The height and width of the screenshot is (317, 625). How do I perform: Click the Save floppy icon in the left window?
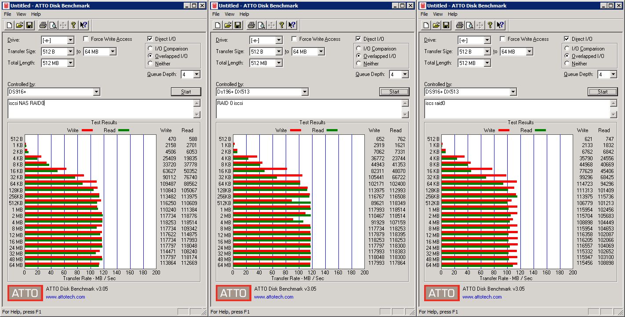(x=29, y=25)
